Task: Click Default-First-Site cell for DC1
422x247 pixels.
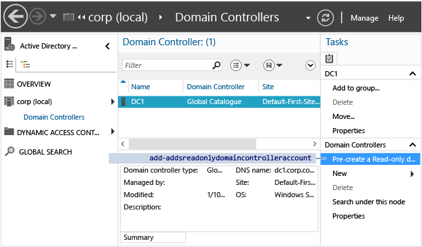Action: click(x=291, y=102)
